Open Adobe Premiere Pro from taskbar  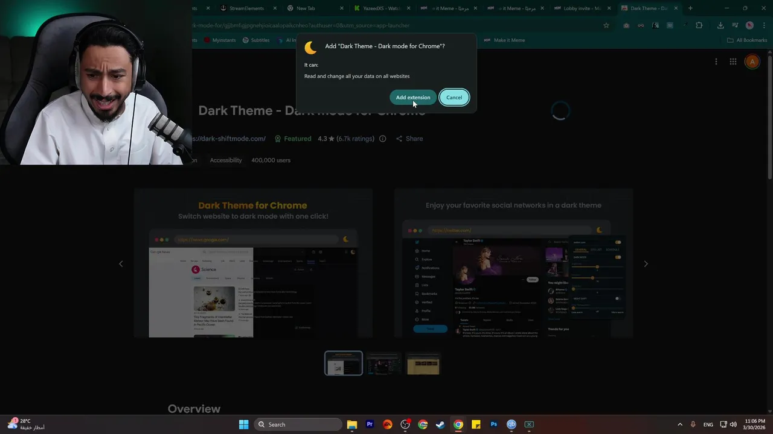coord(370,424)
